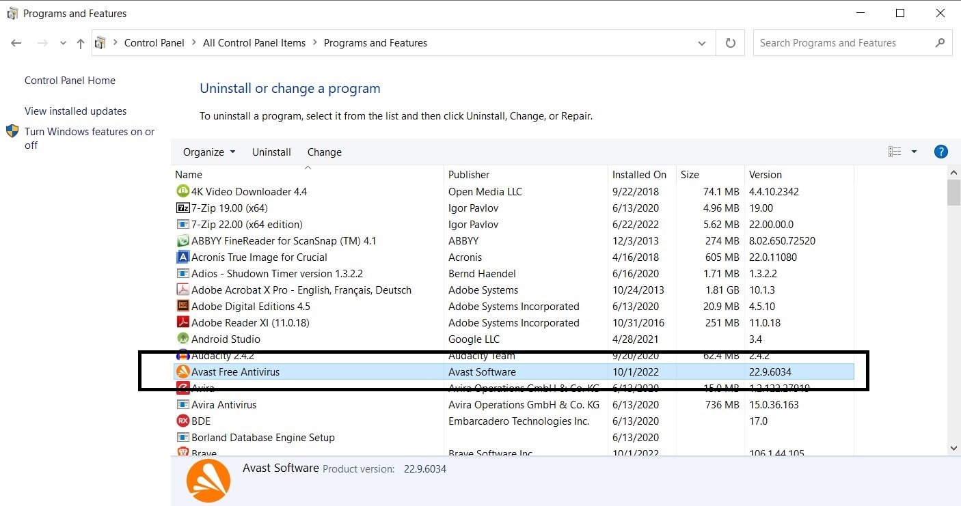Viewport: 961px width, 506px height.
Task: Click the 4K Video Downloader icon
Action: tap(182, 191)
